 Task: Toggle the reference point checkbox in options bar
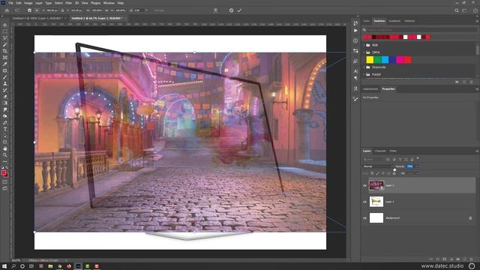point(29,10)
